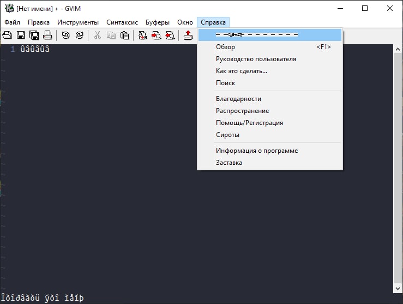Click the Cut scissors icon

(98, 35)
